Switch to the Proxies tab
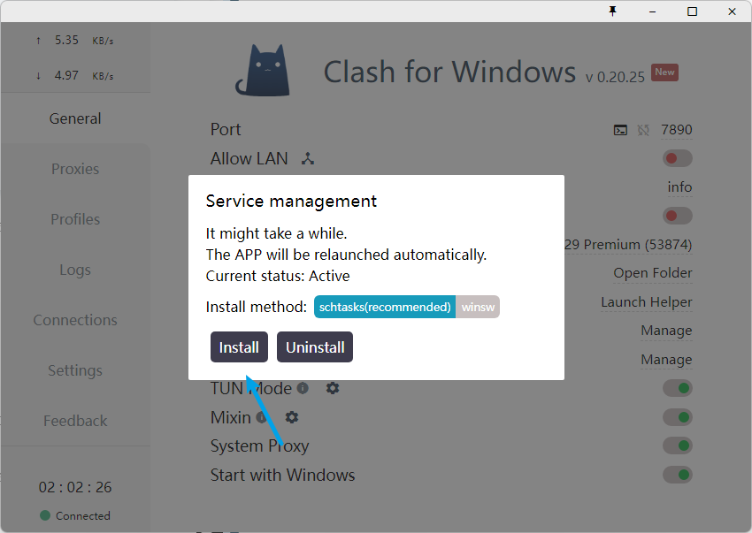This screenshot has height=533, width=752. pos(75,169)
